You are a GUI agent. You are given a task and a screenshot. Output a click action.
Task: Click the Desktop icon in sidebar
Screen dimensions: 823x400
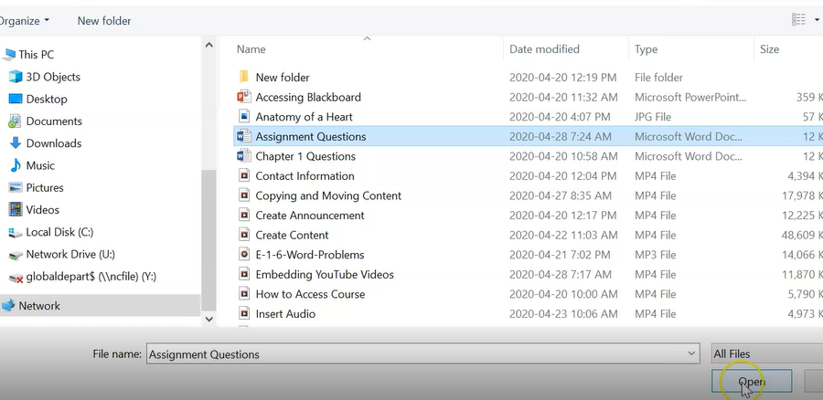[16, 99]
